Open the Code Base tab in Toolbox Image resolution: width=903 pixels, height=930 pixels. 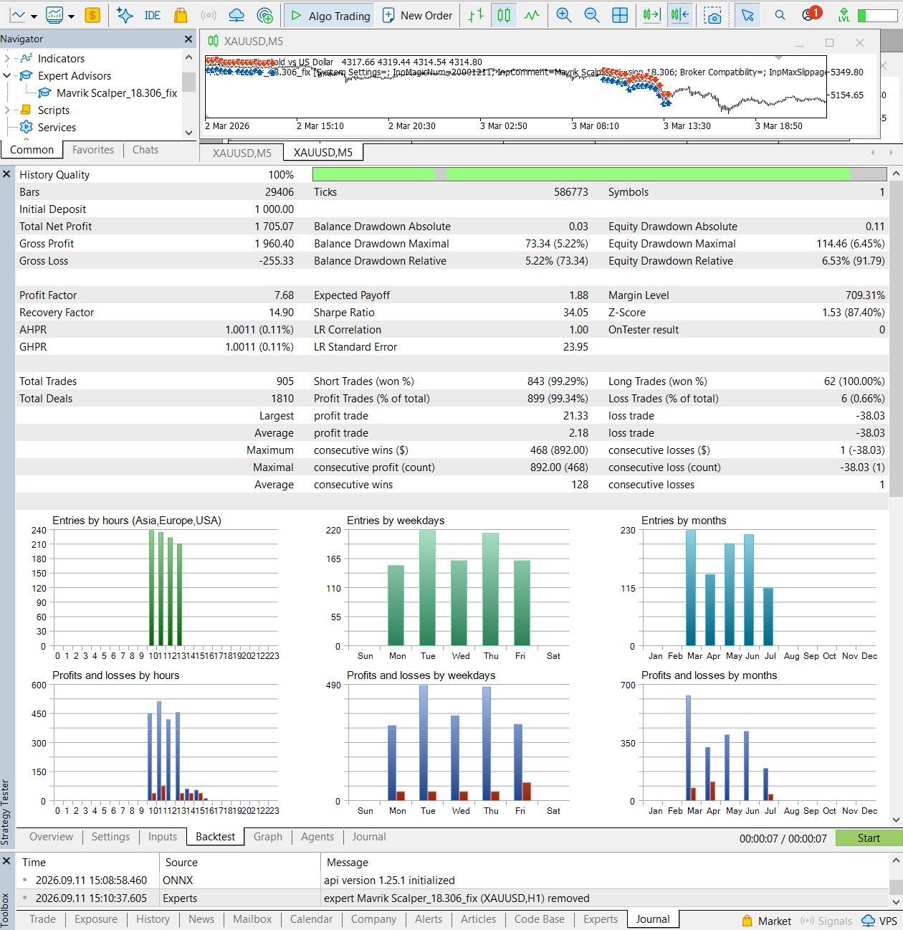point(539,919)
